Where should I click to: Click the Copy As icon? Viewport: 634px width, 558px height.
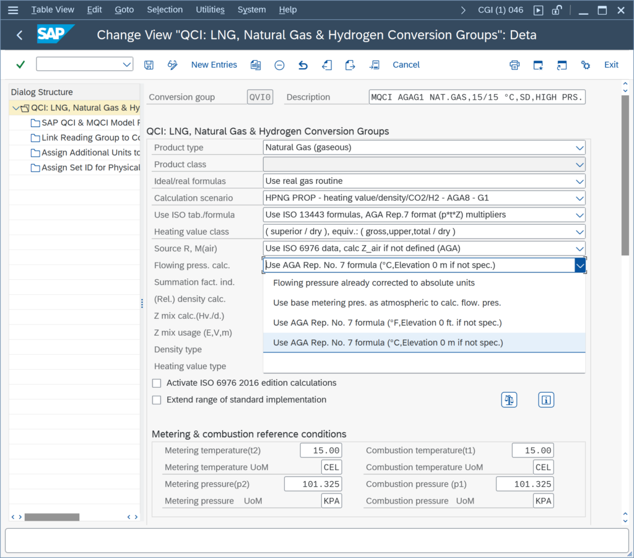point(256,64)
